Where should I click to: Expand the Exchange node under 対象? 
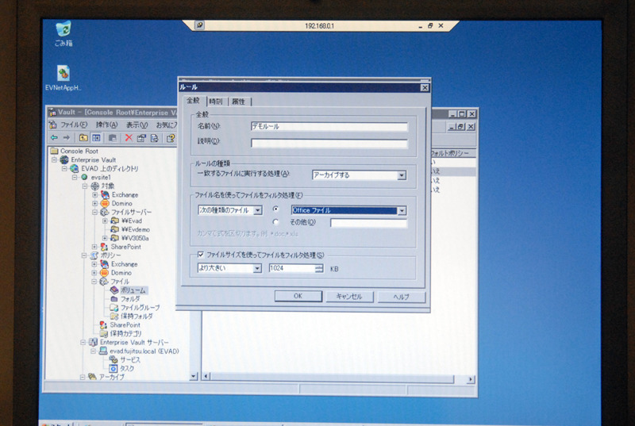point(95,194)
